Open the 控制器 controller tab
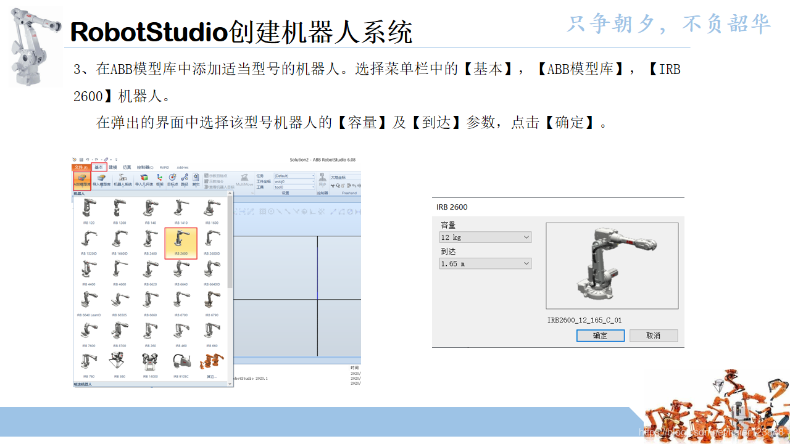Viewport: 790px width, 444px height. point(145,167)
